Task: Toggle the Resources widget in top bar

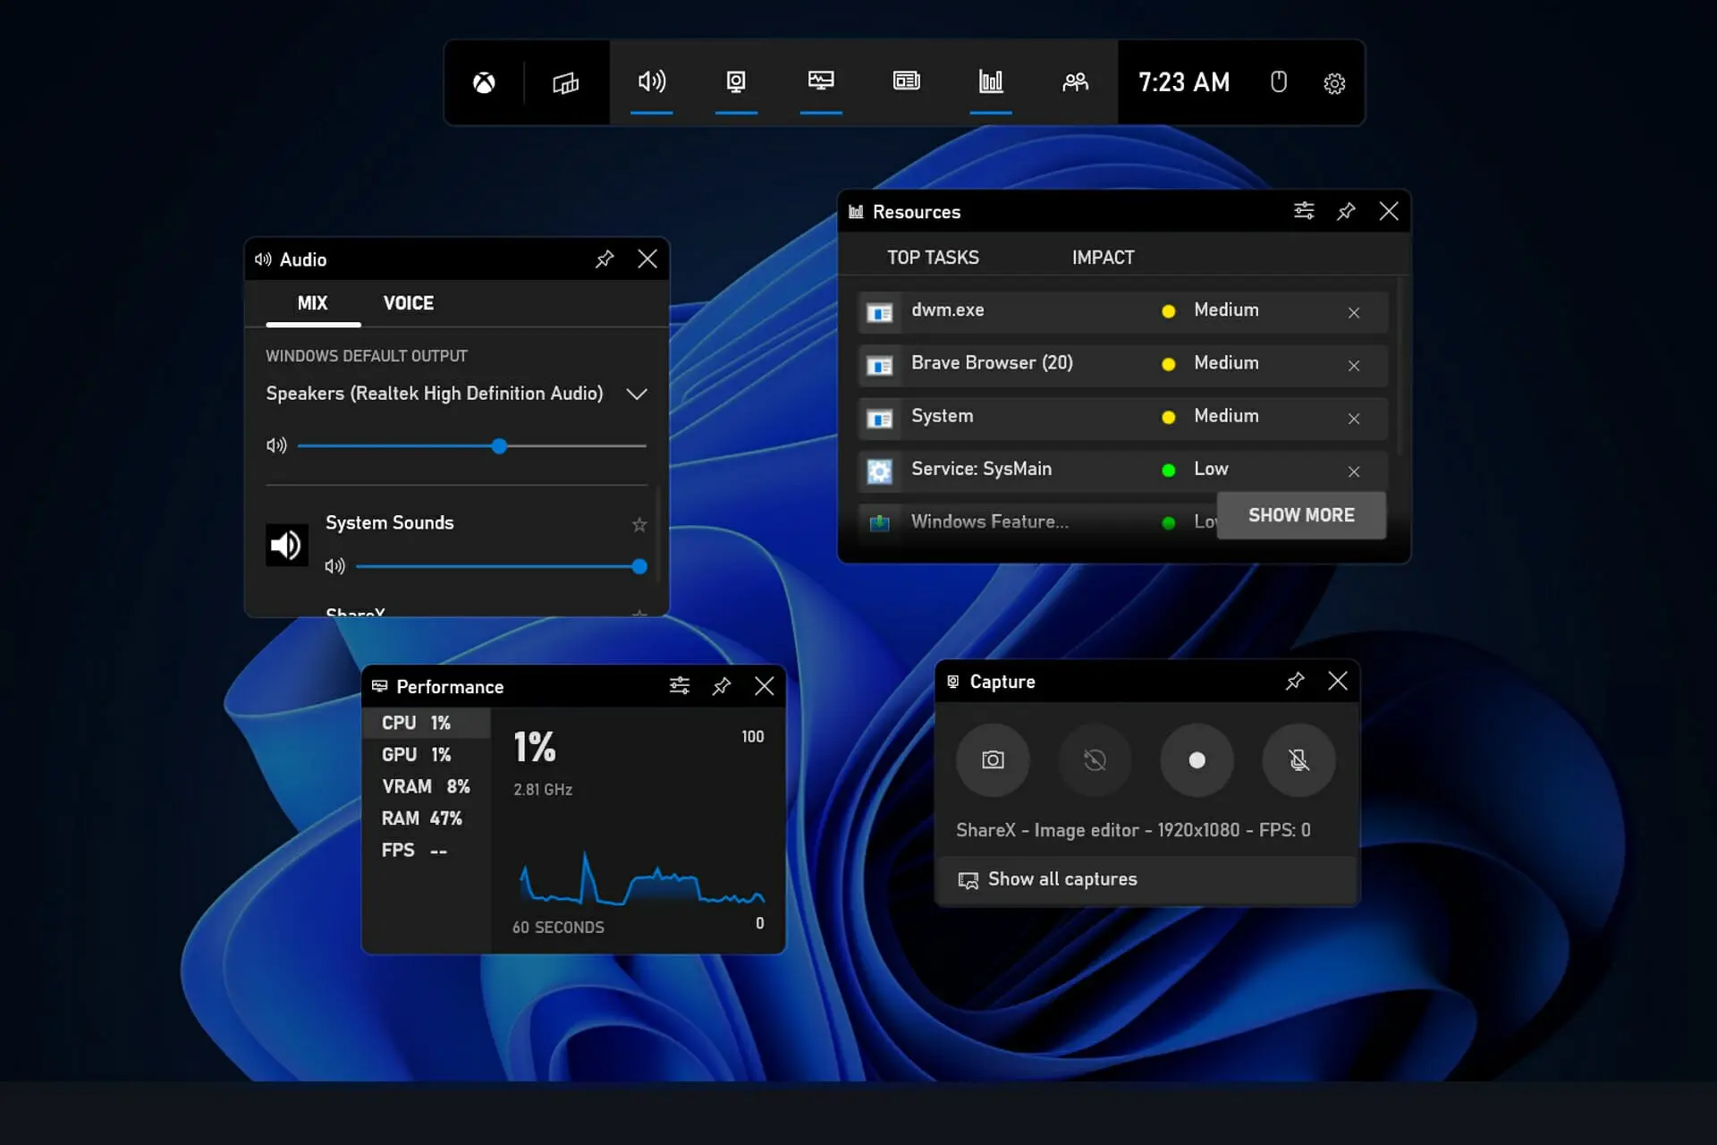Action: point(990,82)
